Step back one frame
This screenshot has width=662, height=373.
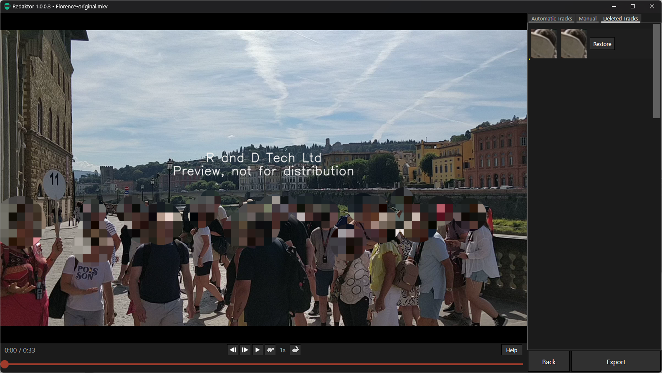tap(233, 350)
